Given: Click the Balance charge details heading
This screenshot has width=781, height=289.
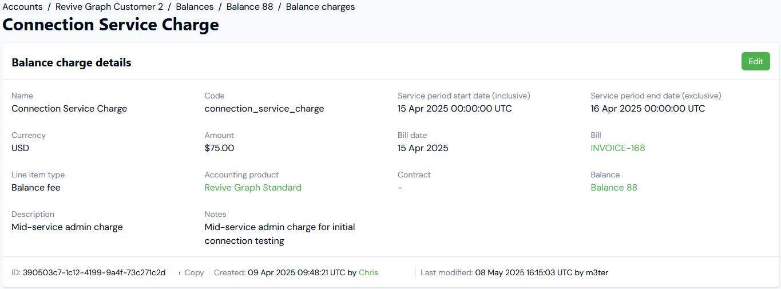Looking at the screenshot, I should coord(72,62).
